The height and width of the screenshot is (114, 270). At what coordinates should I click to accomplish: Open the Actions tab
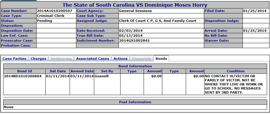[121, 59]
